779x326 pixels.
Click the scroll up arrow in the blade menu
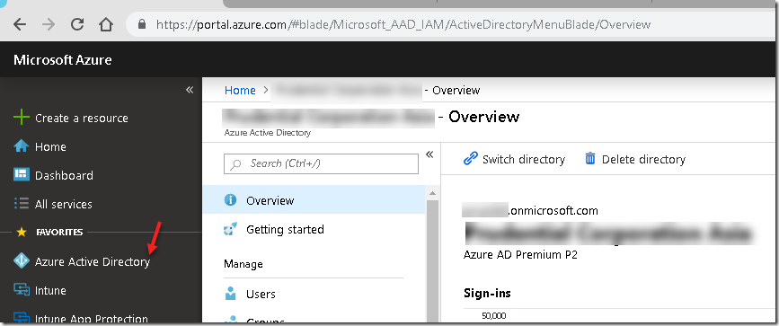pos(432,193)
